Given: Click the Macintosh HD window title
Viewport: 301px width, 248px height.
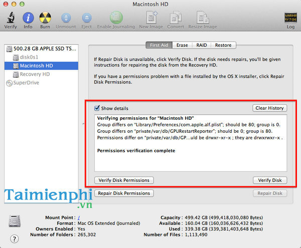Looking at the screenshot, I should [150, 4].
